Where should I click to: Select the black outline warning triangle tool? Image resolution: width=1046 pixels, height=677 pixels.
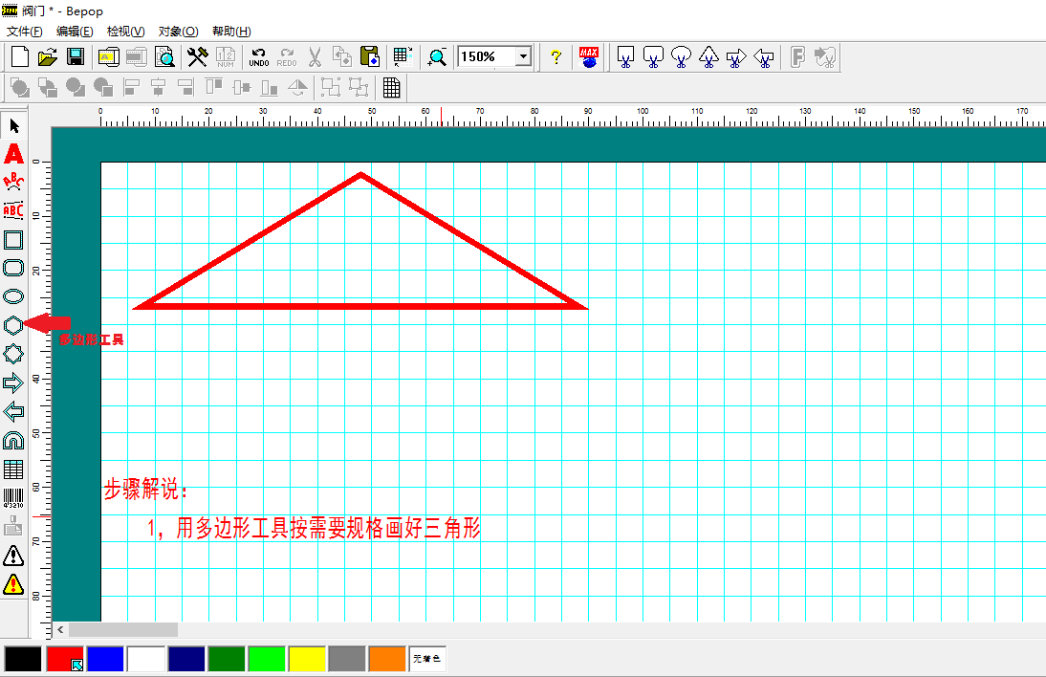pos(14,556)
